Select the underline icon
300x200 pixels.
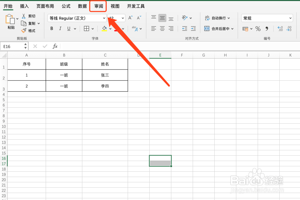pos(68,28)
